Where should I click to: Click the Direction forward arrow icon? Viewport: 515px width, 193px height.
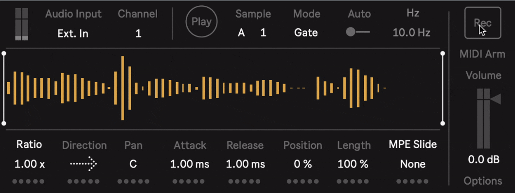84,163
